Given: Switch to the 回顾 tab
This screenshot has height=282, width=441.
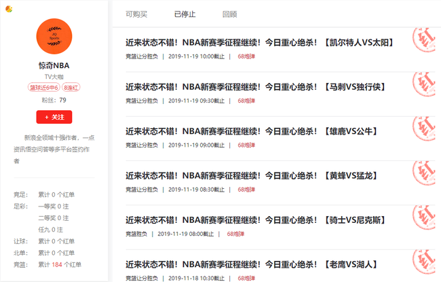Looking at the screenshot, I should click(x=230, y=14).
